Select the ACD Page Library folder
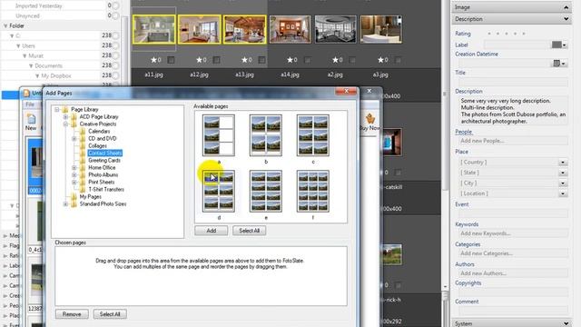 99,117
